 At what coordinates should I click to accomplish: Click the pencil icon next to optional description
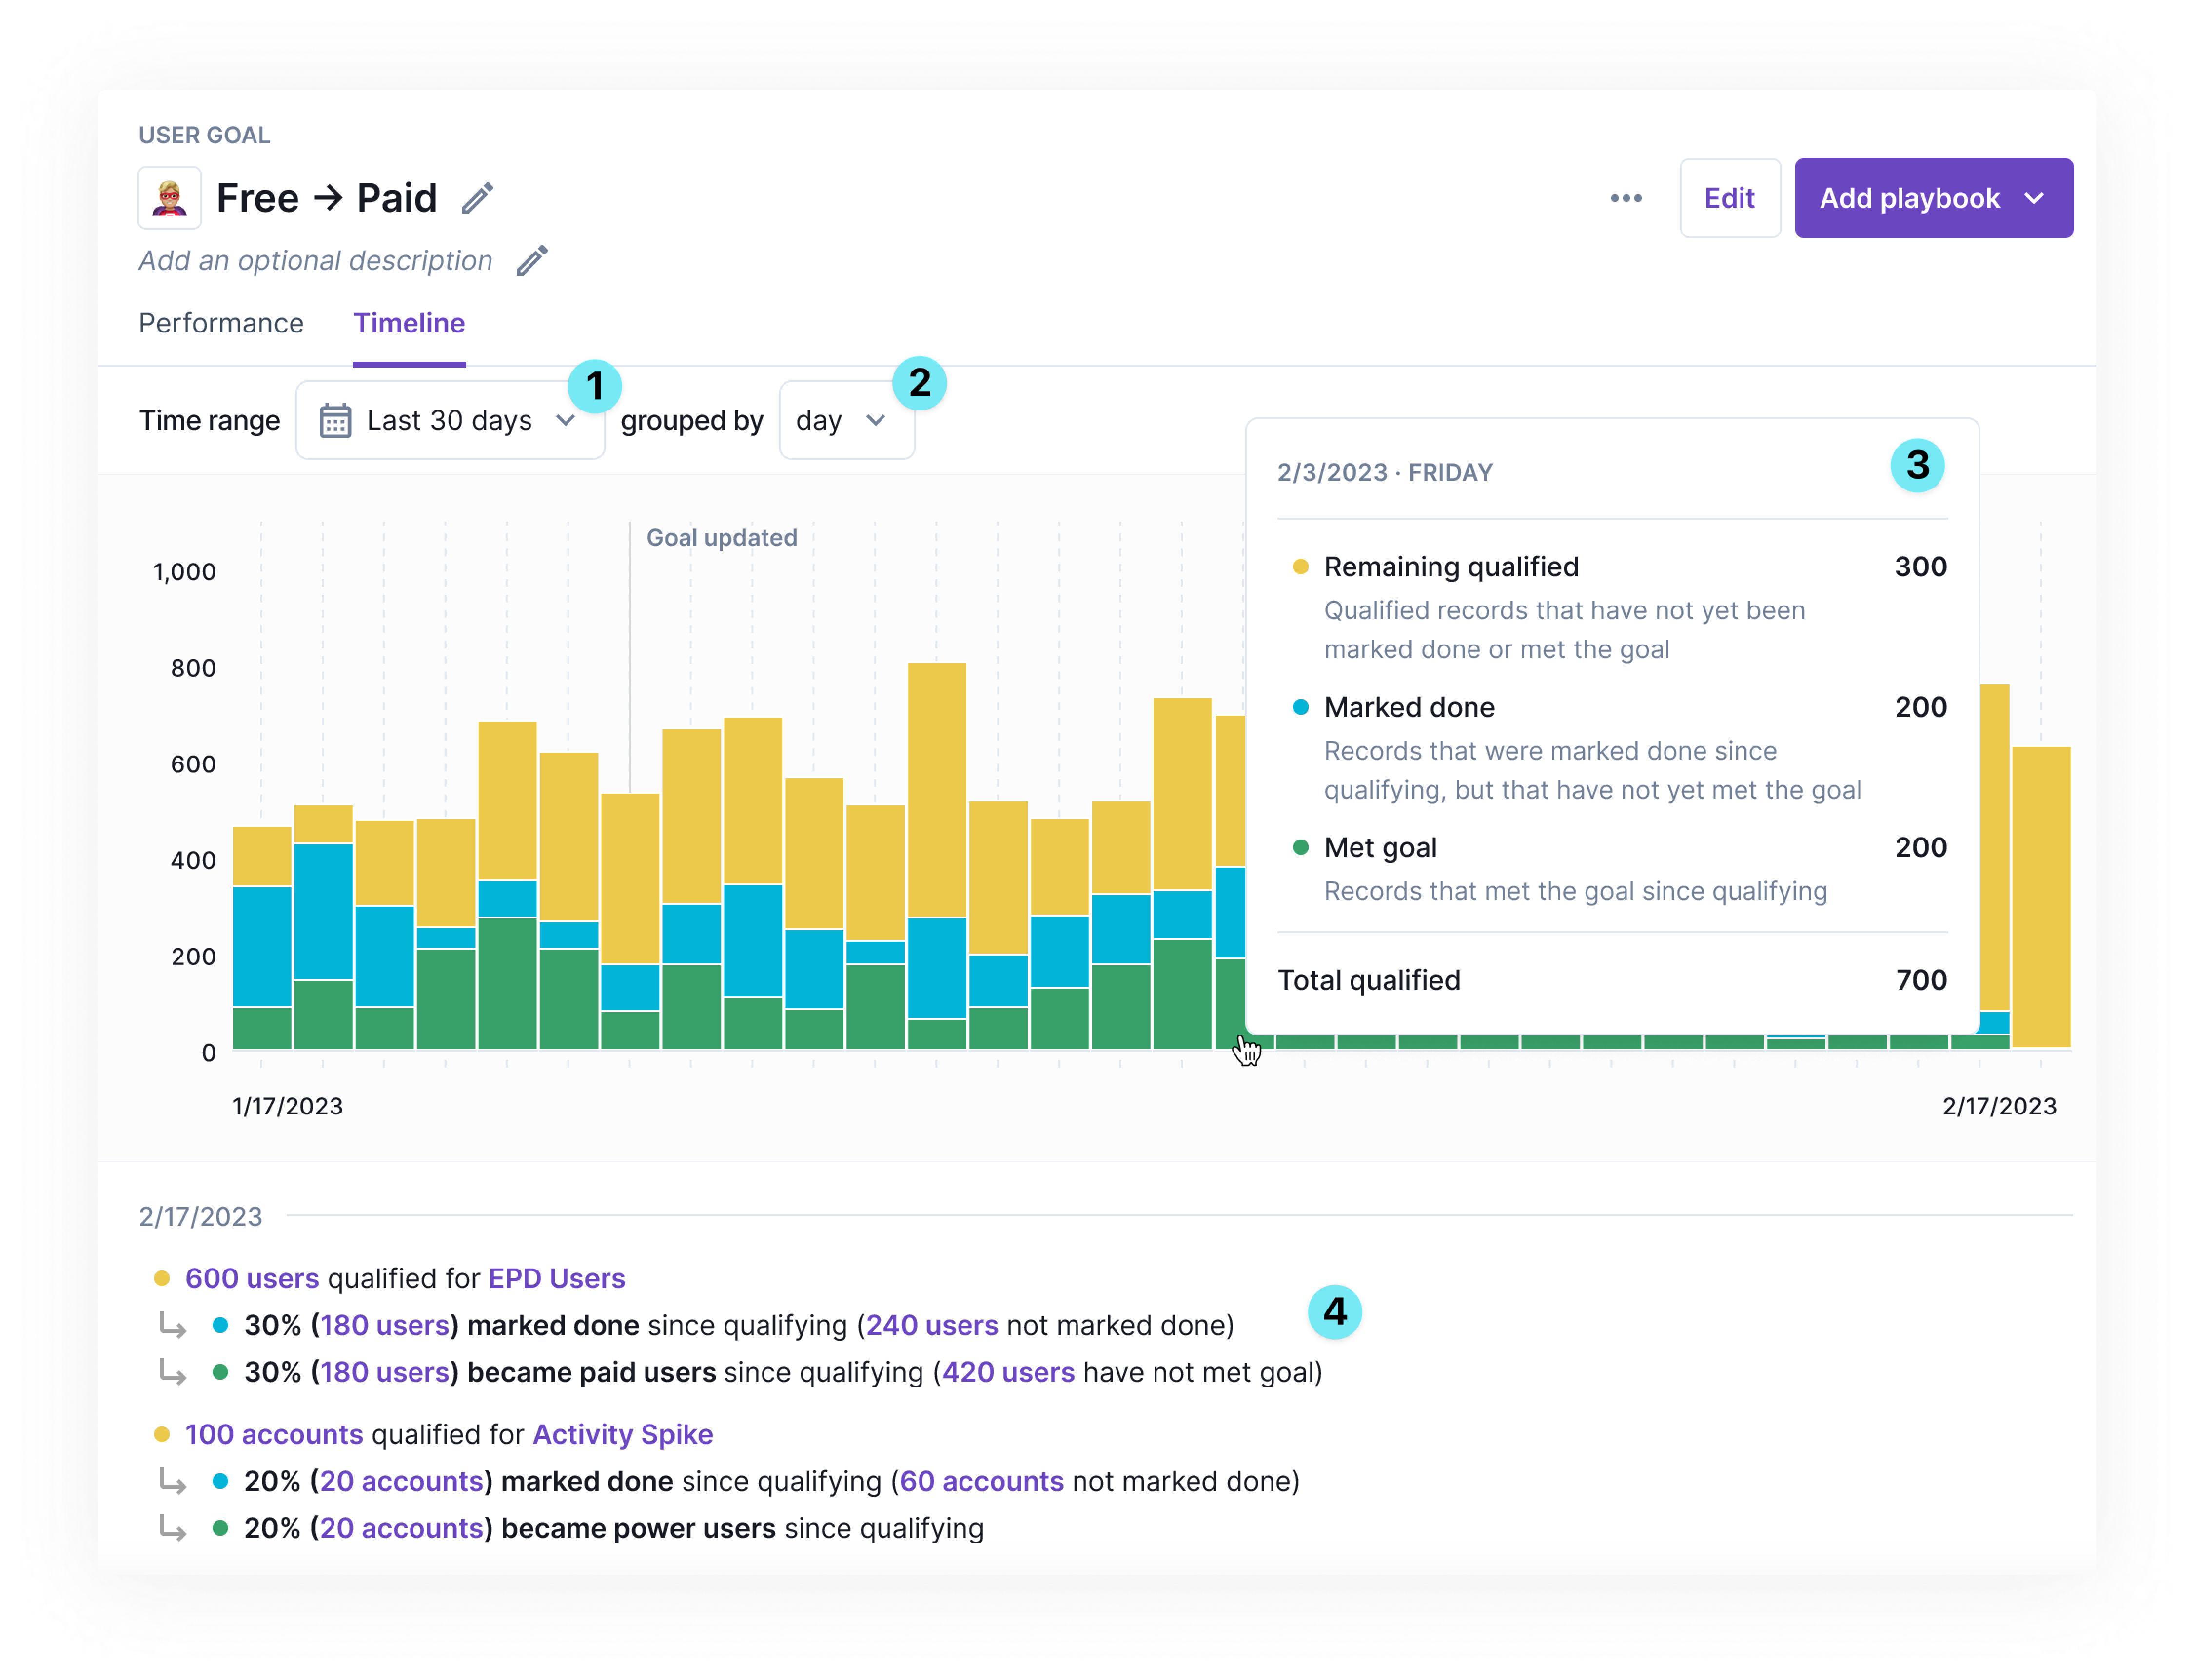(x=532, y=261)
